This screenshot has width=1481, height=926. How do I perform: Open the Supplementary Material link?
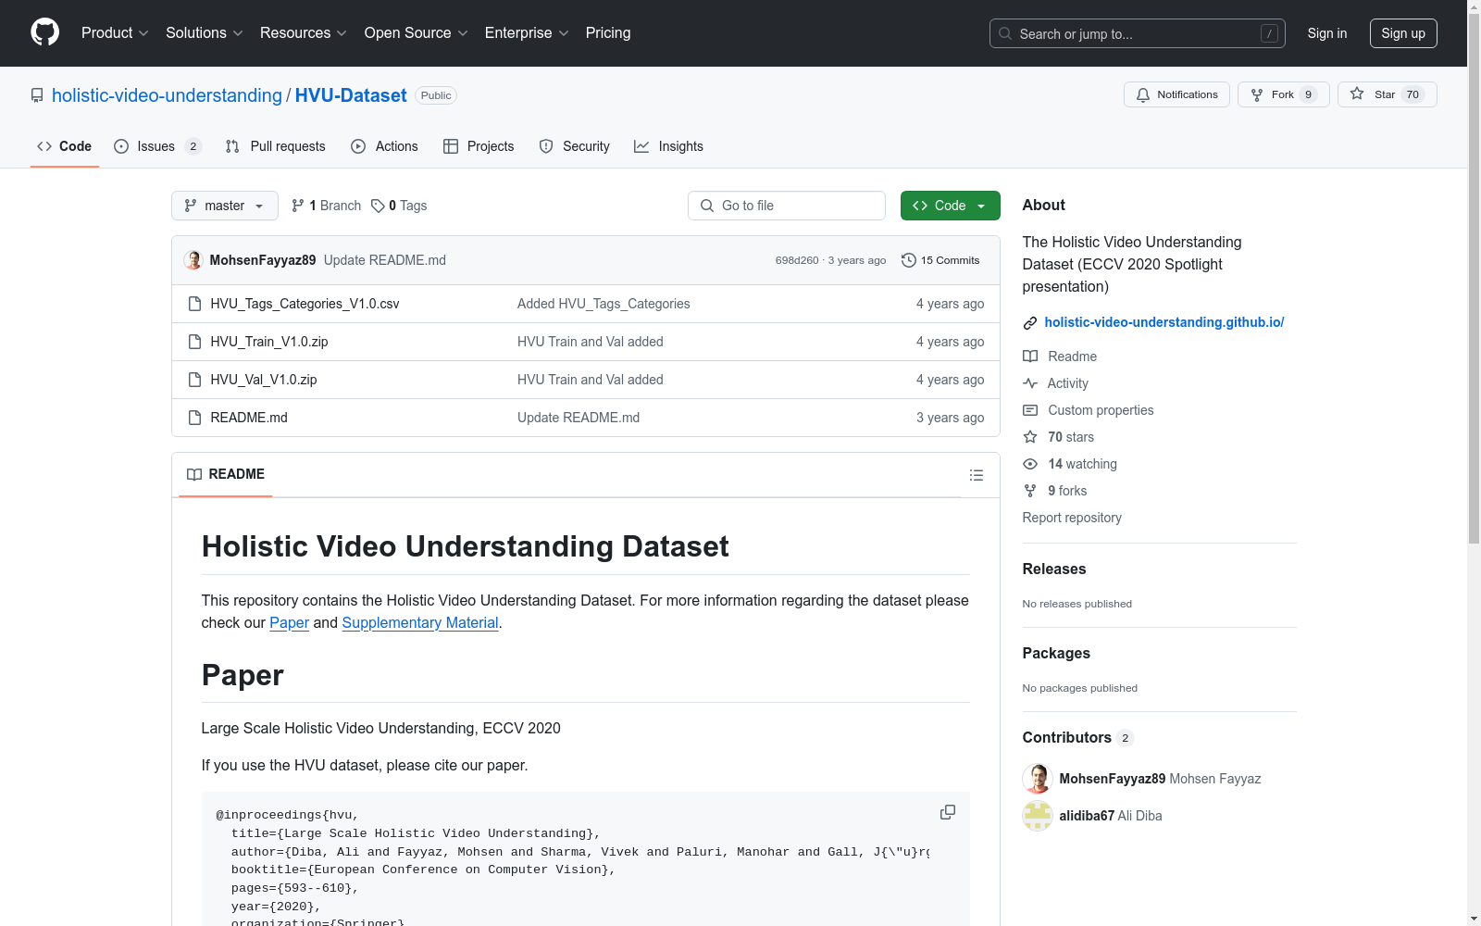pos(420,623)
